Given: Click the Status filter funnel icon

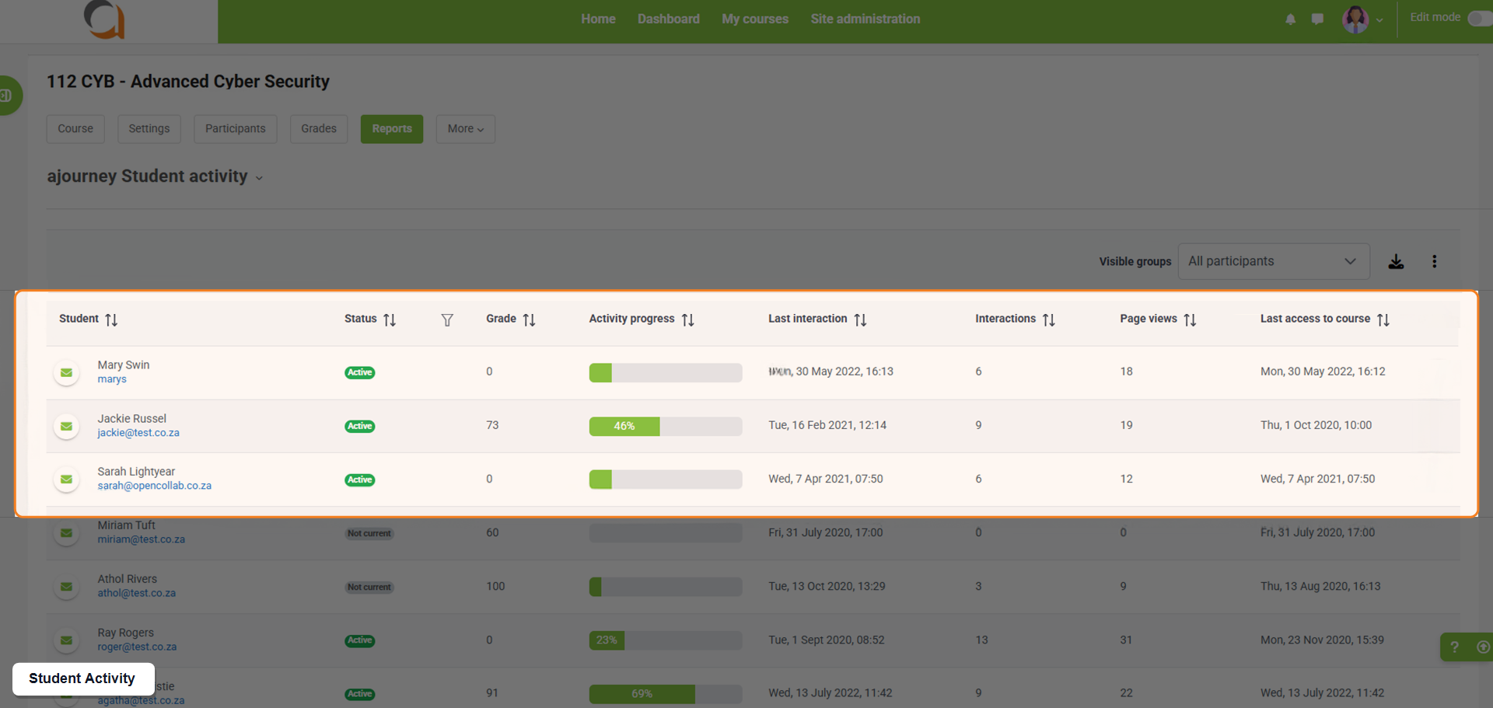Looking at the screenshot, I should (x=447, y=320).
